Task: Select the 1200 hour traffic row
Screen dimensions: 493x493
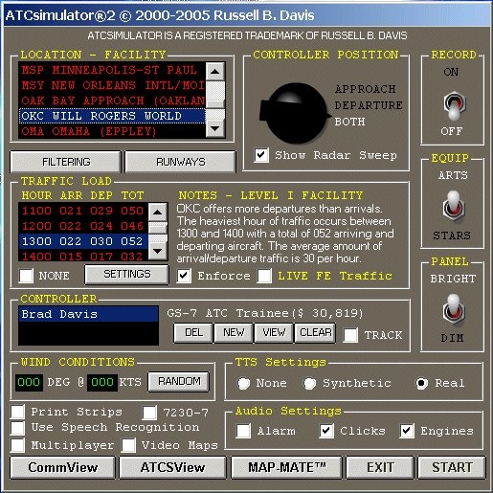Action: 83,226
